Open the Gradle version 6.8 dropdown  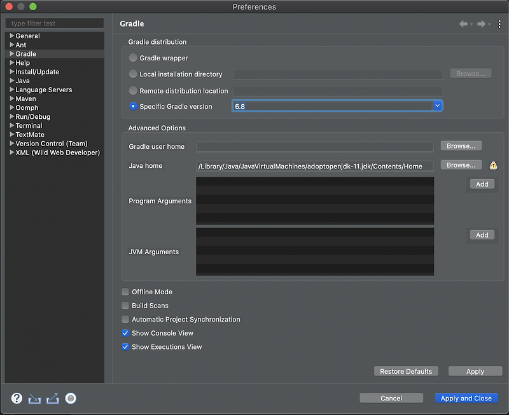tap(438, 105)
